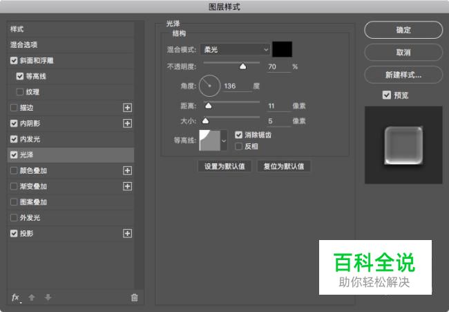Uncheck 消除锯齿 anti-alias checkbox

click(x=238, y=135)
